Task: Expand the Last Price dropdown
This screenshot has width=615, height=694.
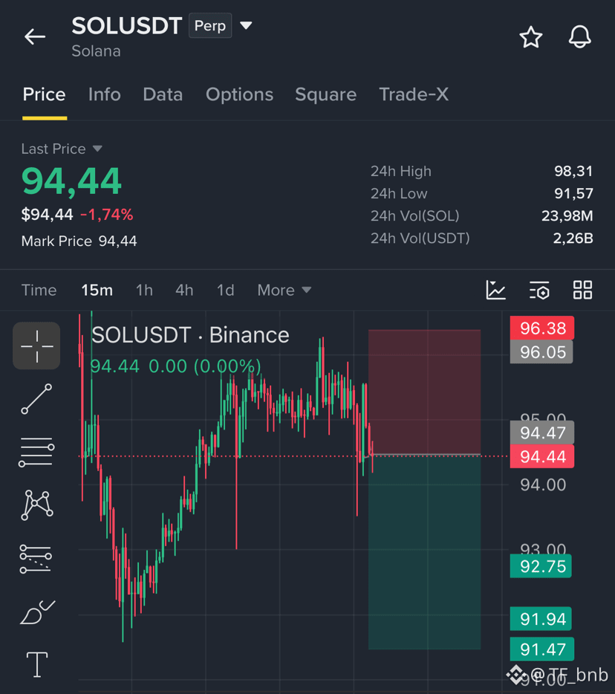Action: tap(97, 149)
